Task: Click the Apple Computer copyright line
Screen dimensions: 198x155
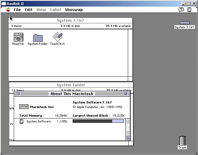Action: pos(97,107)
